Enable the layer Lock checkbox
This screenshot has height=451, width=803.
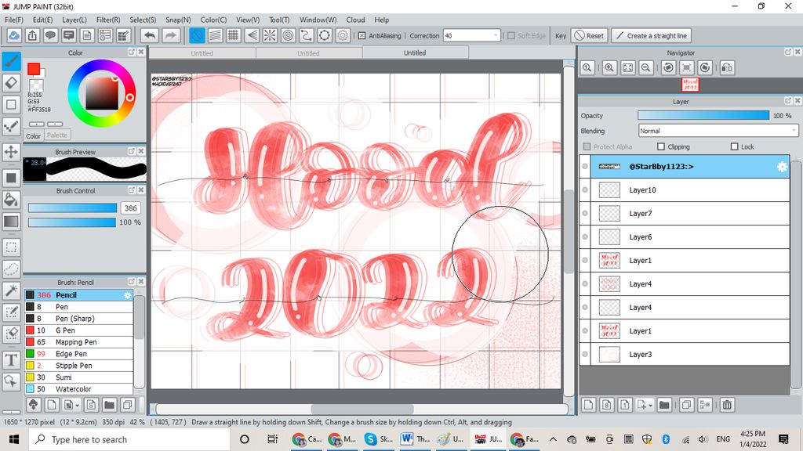[x=734, y=146]
